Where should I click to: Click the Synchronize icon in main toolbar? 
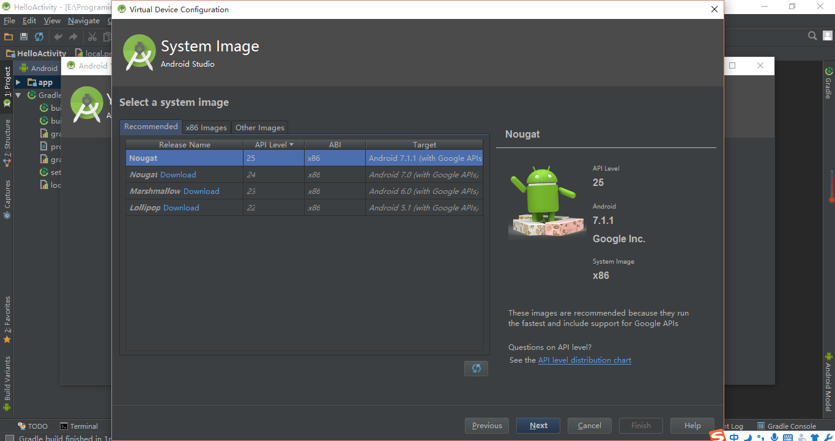coord(39,37)
